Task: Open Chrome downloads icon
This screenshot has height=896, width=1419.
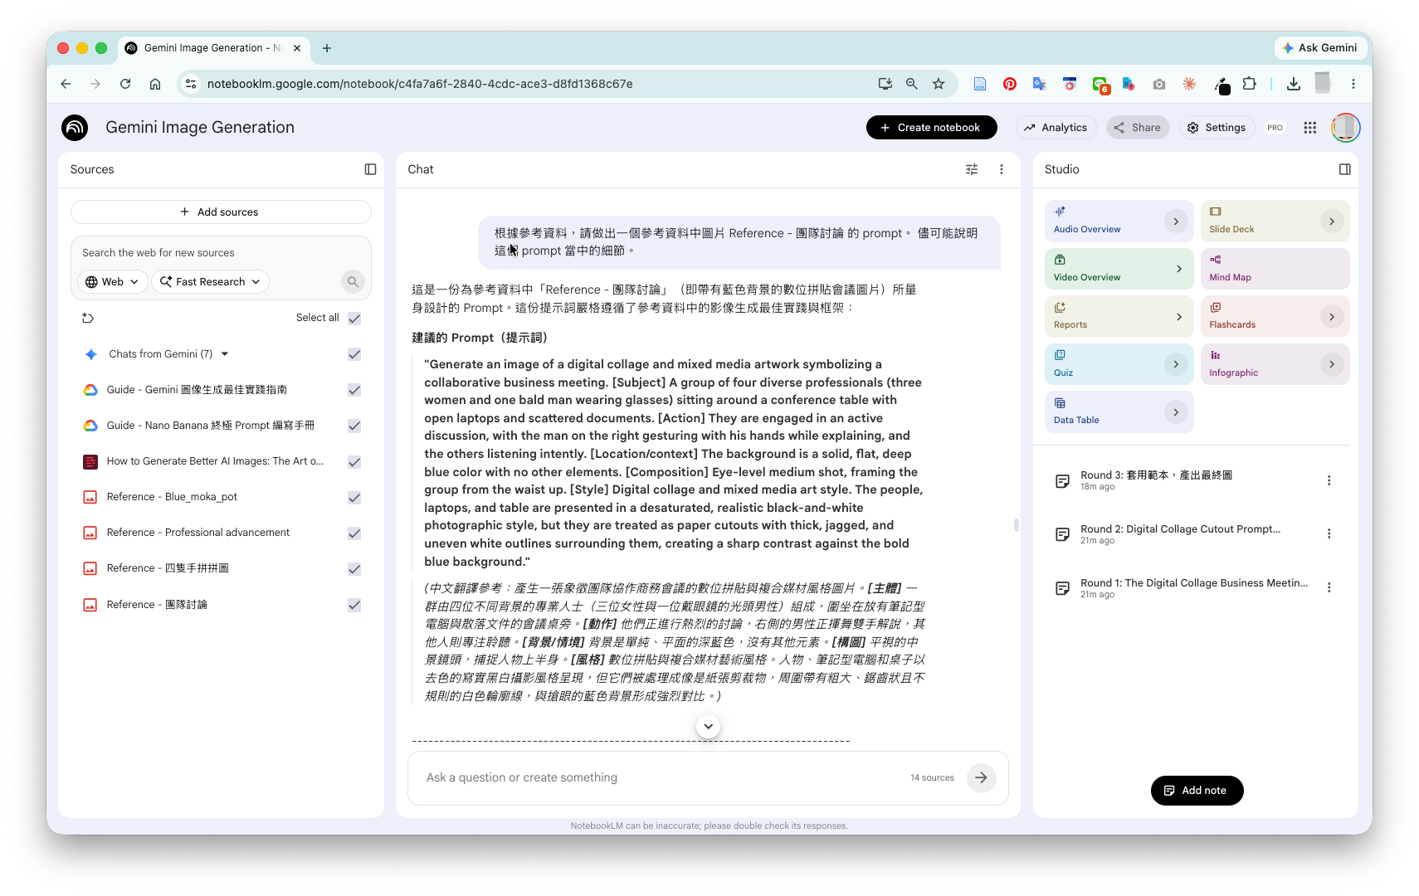Action: pos(1293,84)
